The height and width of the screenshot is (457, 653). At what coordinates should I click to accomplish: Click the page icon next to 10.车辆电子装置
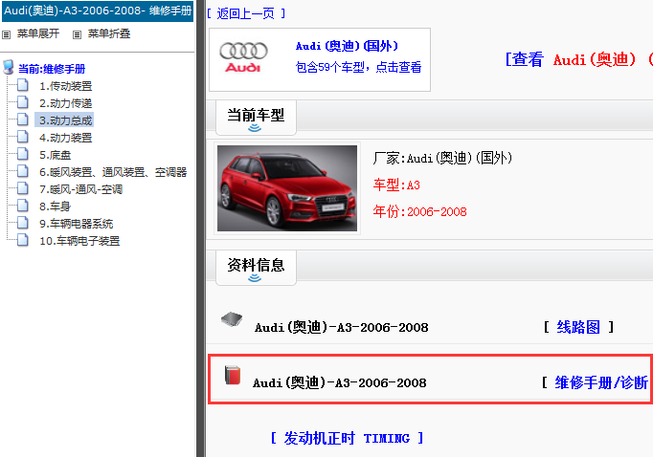point(23,240)
